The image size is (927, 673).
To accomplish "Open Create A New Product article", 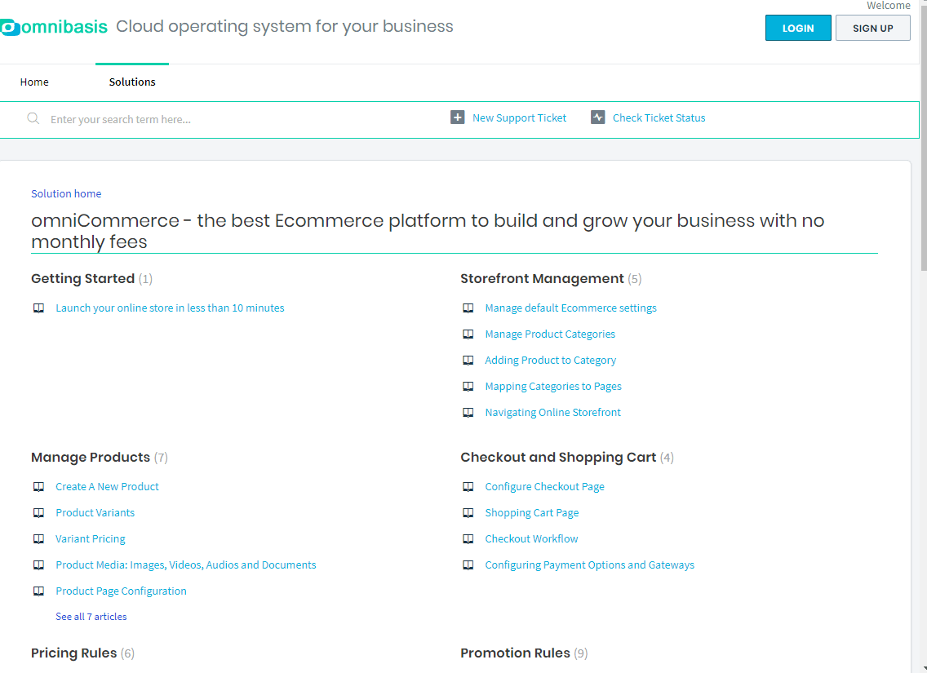I will (107, 486).
